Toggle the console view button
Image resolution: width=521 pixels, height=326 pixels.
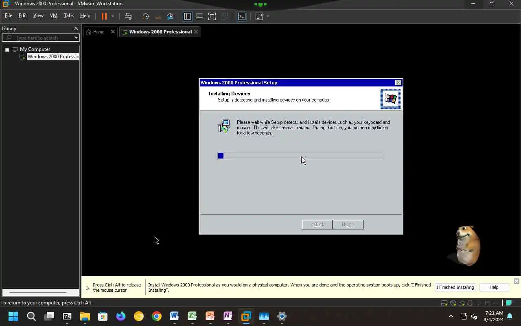[242, 16]
